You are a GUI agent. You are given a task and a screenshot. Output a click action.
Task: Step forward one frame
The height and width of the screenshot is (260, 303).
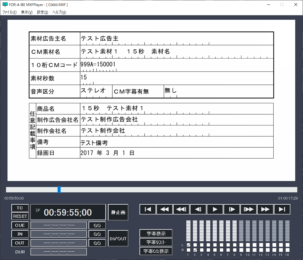coord(232,209)
